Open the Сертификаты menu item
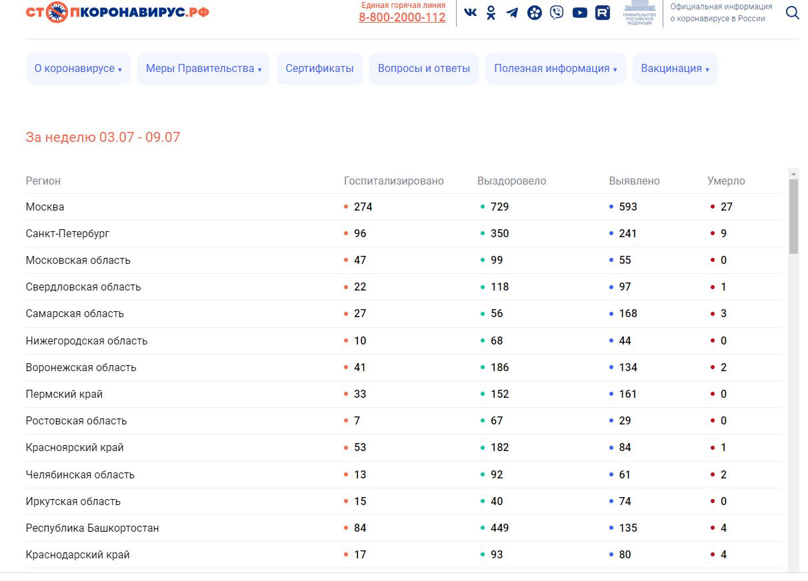The image size is (808, 581). point(319,69)
